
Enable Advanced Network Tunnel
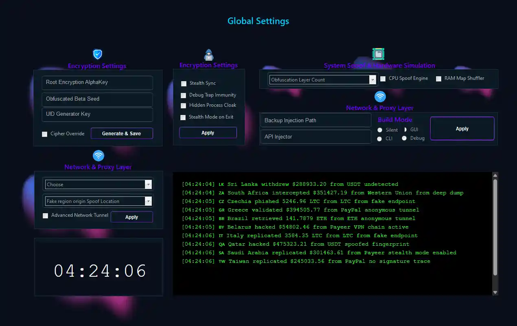[46, 216]
